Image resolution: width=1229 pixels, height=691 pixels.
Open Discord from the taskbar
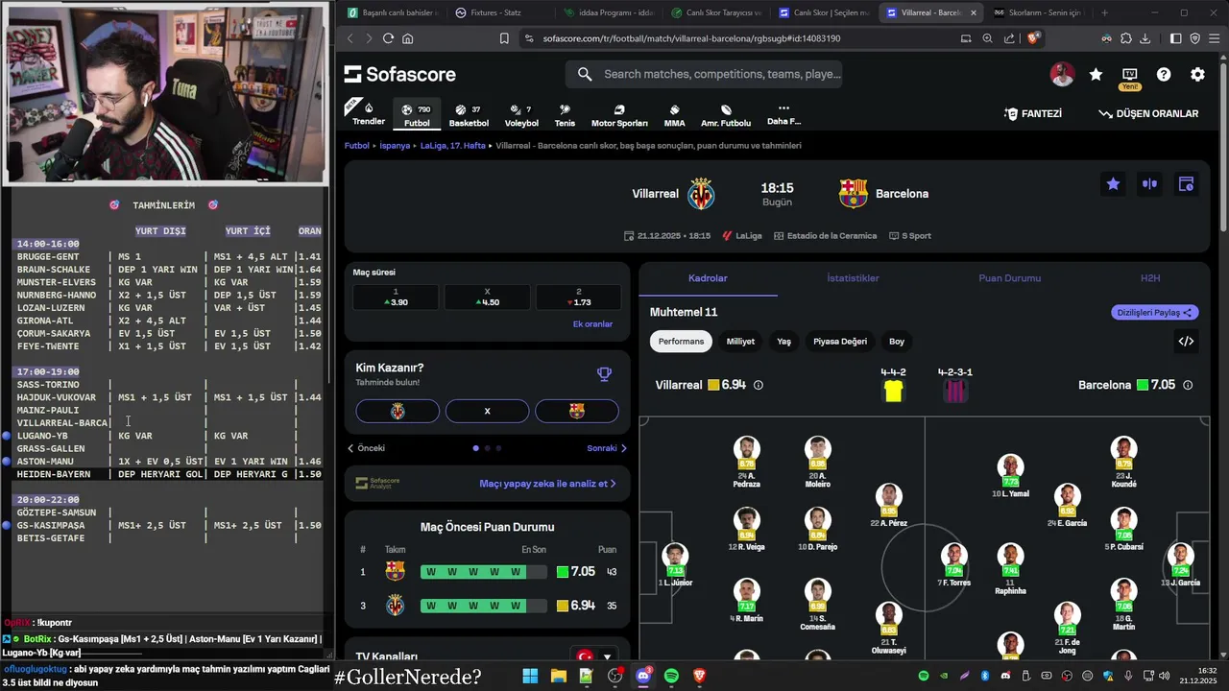[x=643, y=676]
